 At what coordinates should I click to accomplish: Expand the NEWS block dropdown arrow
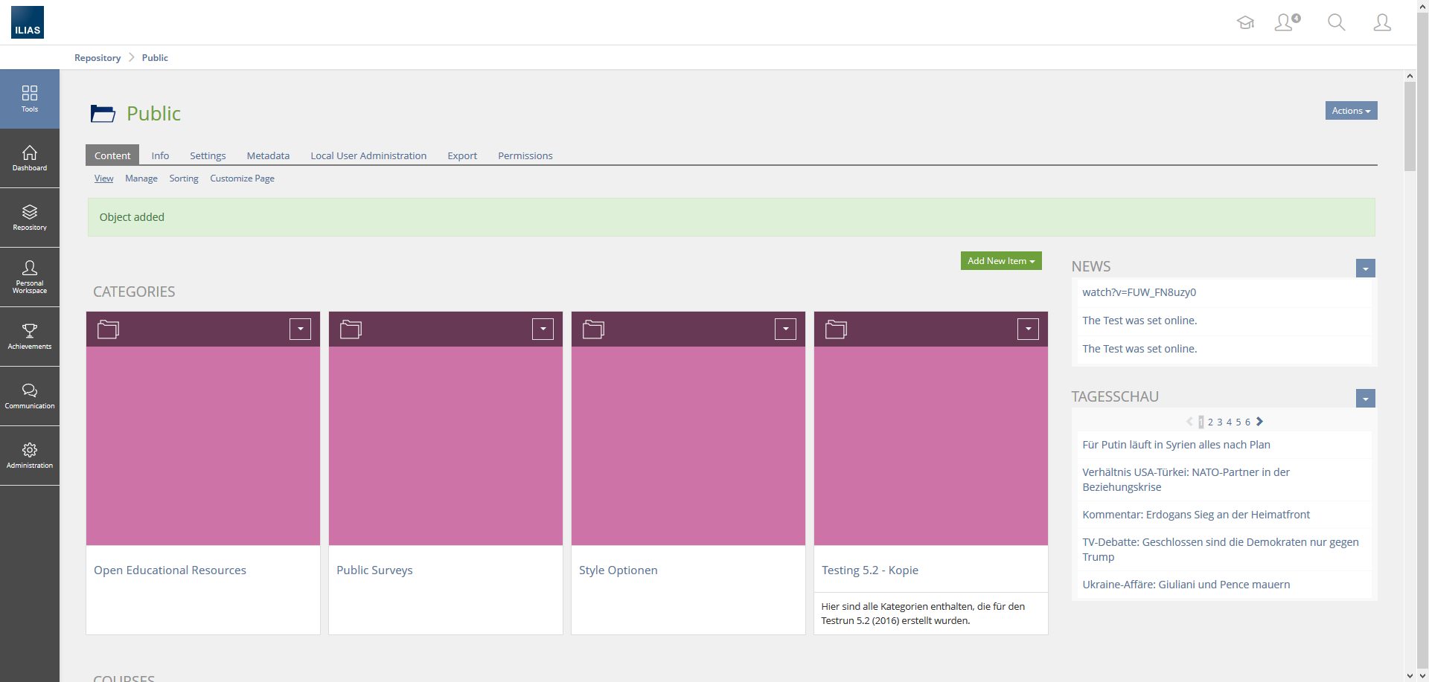pos(1365,268)
